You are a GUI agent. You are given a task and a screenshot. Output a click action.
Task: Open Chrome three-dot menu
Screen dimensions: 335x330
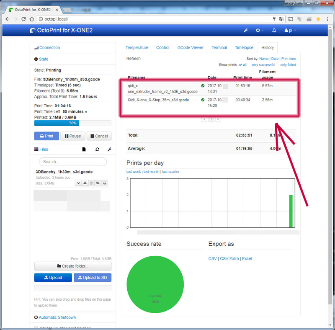point(327,19)
